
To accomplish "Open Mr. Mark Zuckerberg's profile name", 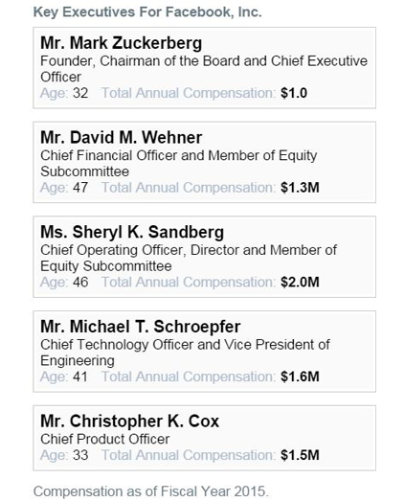I will point(122,43).
